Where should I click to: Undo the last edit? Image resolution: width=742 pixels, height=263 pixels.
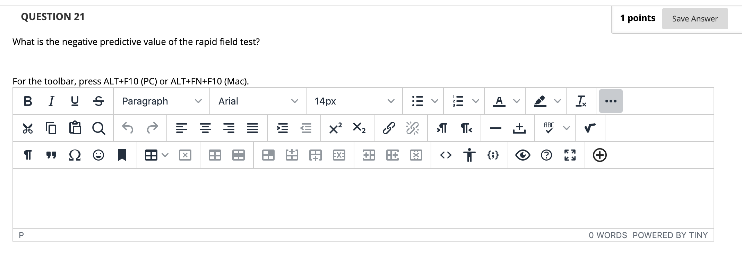[128, 128]
